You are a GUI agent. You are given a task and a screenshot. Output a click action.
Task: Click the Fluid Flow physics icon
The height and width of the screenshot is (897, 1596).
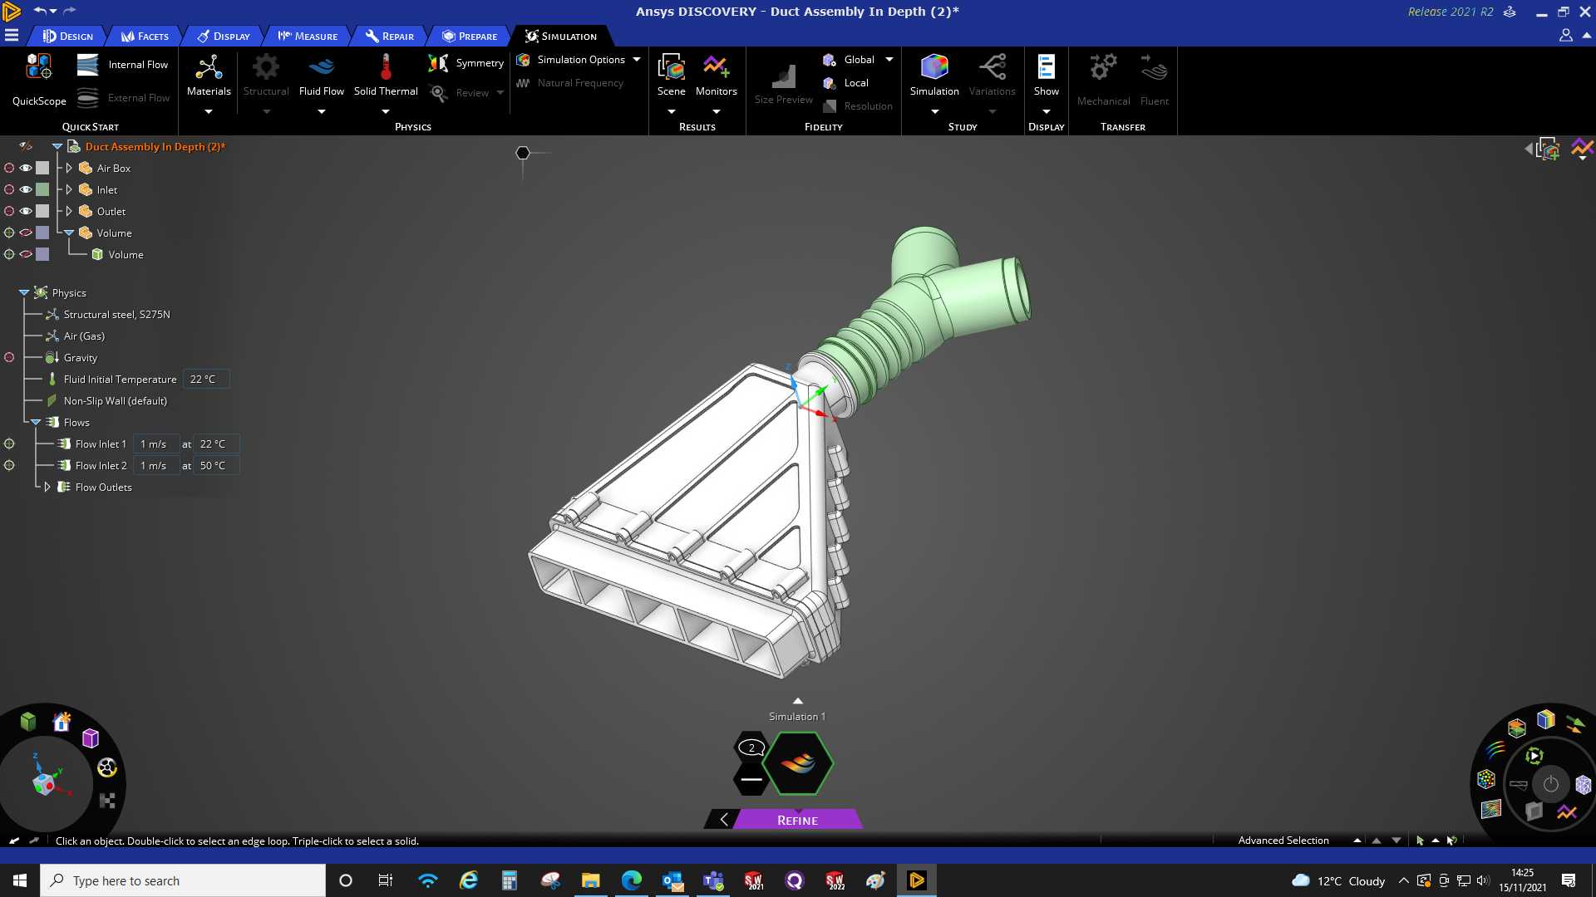coord(322,67)
